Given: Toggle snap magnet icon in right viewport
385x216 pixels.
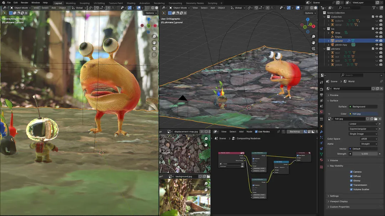Looking at the screenshot, I should [256, 8].
